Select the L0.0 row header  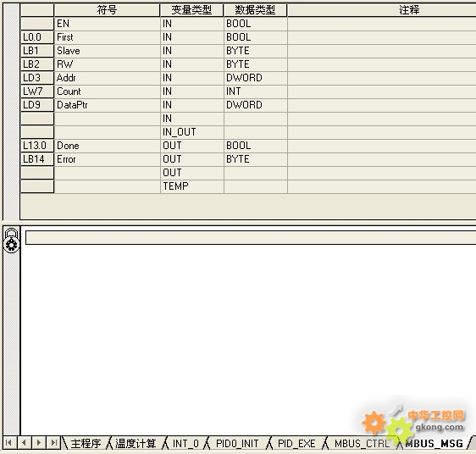(x=37, y=37)
